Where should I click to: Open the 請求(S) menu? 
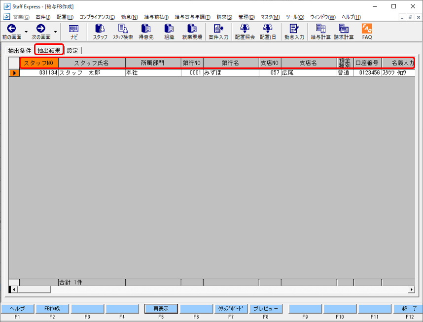224,17
